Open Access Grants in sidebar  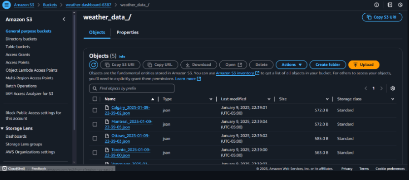(18, 55)
